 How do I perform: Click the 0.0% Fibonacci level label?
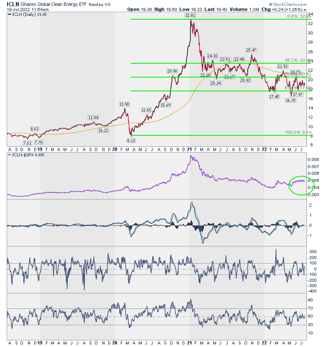pos(299,16)
